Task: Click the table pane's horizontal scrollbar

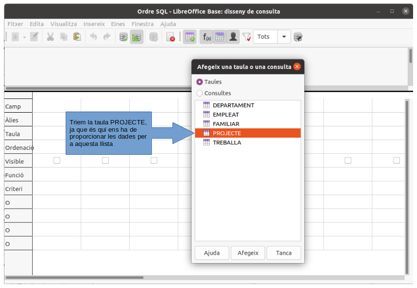Action: [98, 88]
